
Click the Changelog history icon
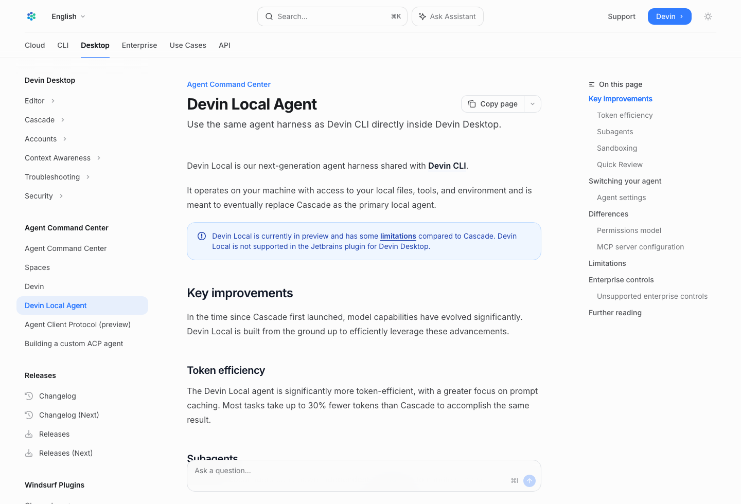pyautogui.click(x=29, y=396)
